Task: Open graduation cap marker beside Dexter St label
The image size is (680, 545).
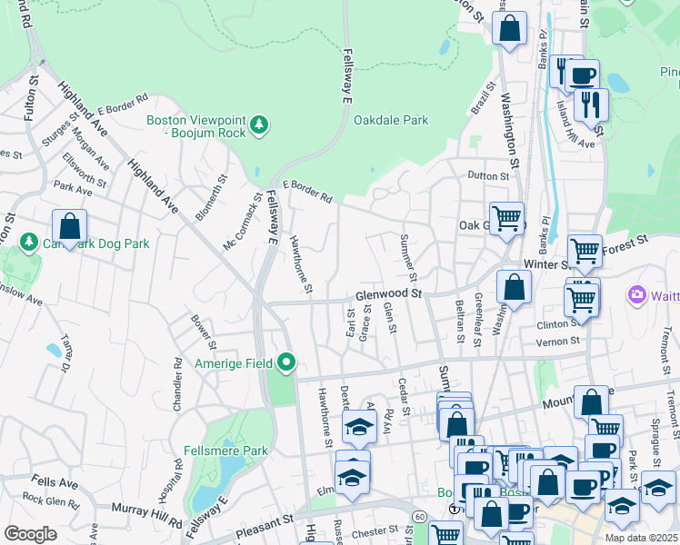Action: [x=359, y=429]
